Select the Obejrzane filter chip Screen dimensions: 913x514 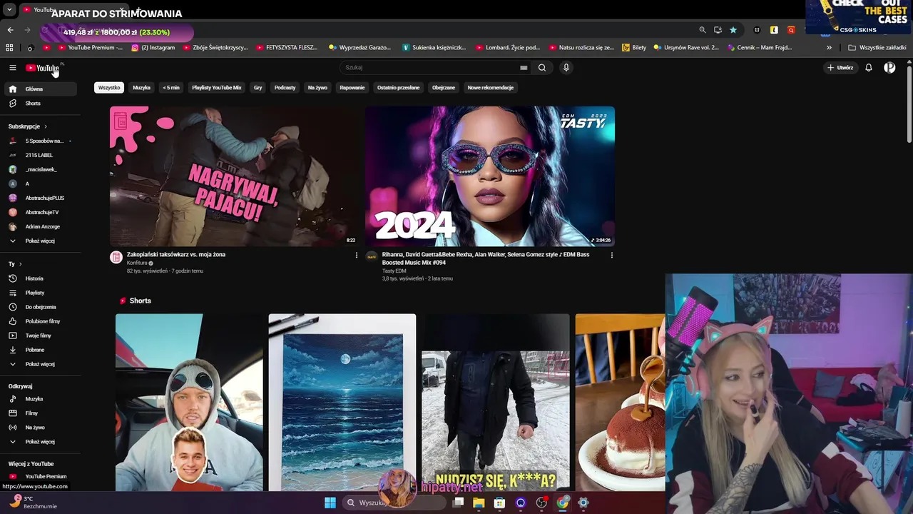click(444, 88)
